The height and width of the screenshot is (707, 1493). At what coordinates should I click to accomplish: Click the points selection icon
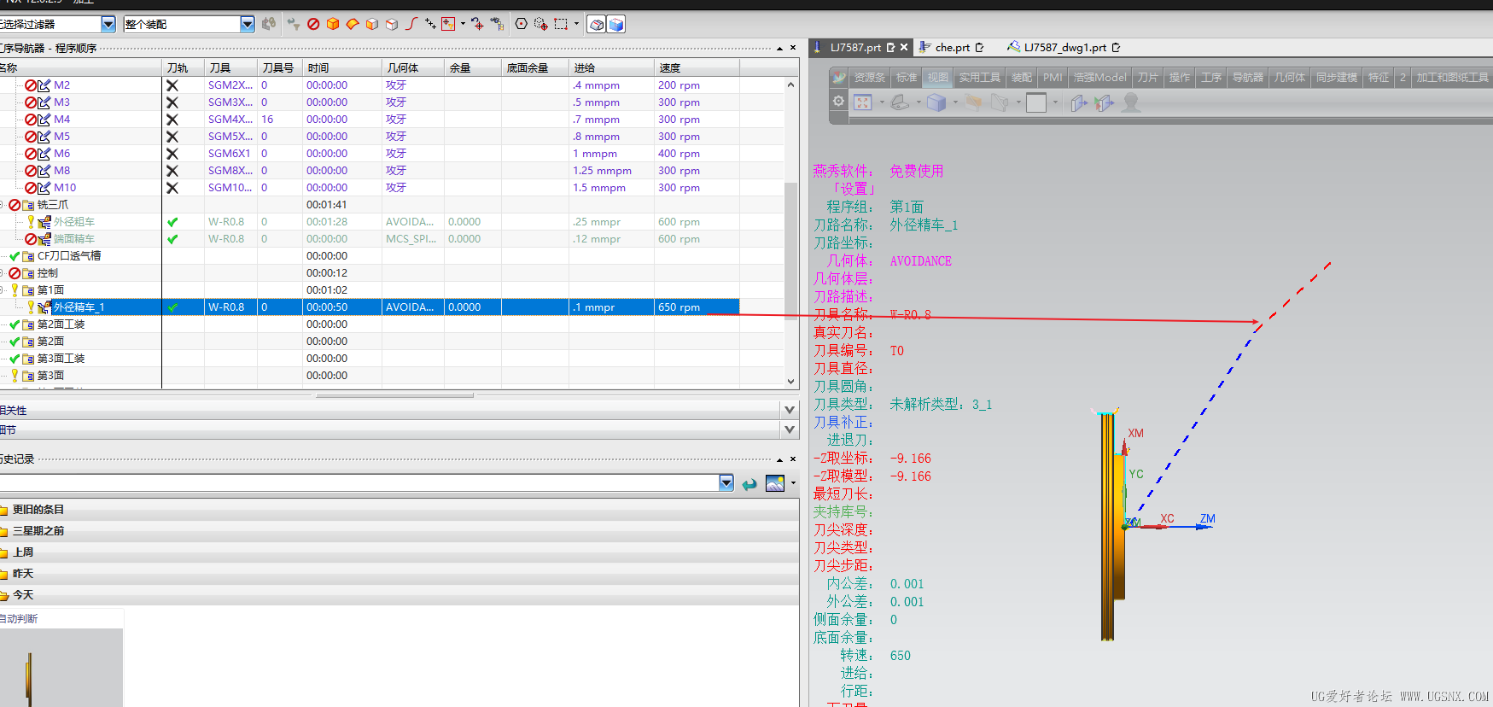(x=429, y=24)
